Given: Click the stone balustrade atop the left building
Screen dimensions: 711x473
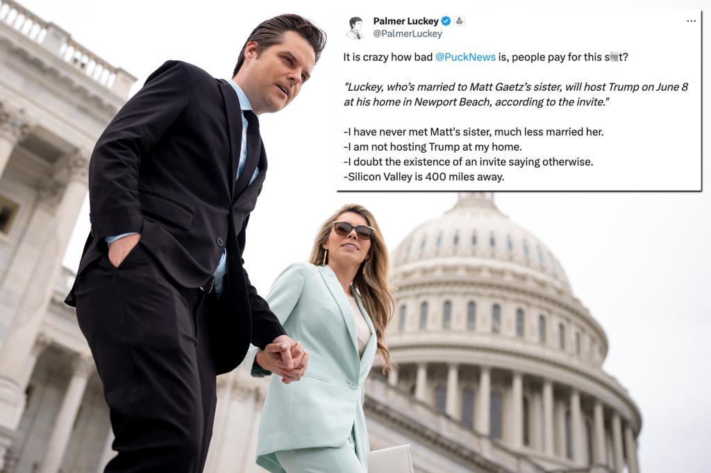Looking at the screenshot, I should (x=63, y=45).
